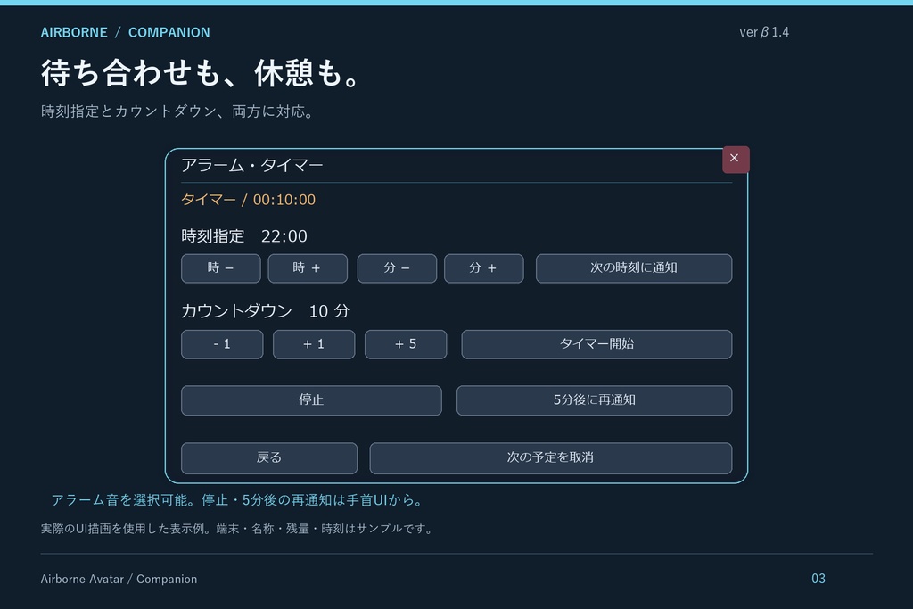This screenshot has height=609, width=913.
Task: Go back with the 戻る button
Action: coord(269,457)
